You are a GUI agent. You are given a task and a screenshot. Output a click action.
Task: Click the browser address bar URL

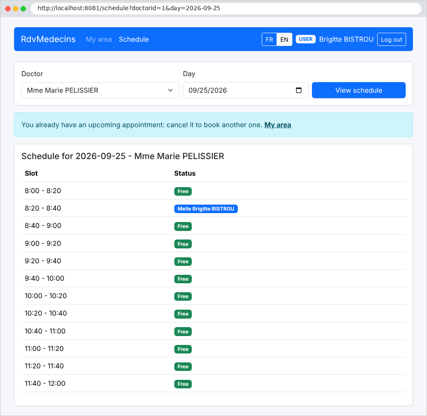point(129,8)
